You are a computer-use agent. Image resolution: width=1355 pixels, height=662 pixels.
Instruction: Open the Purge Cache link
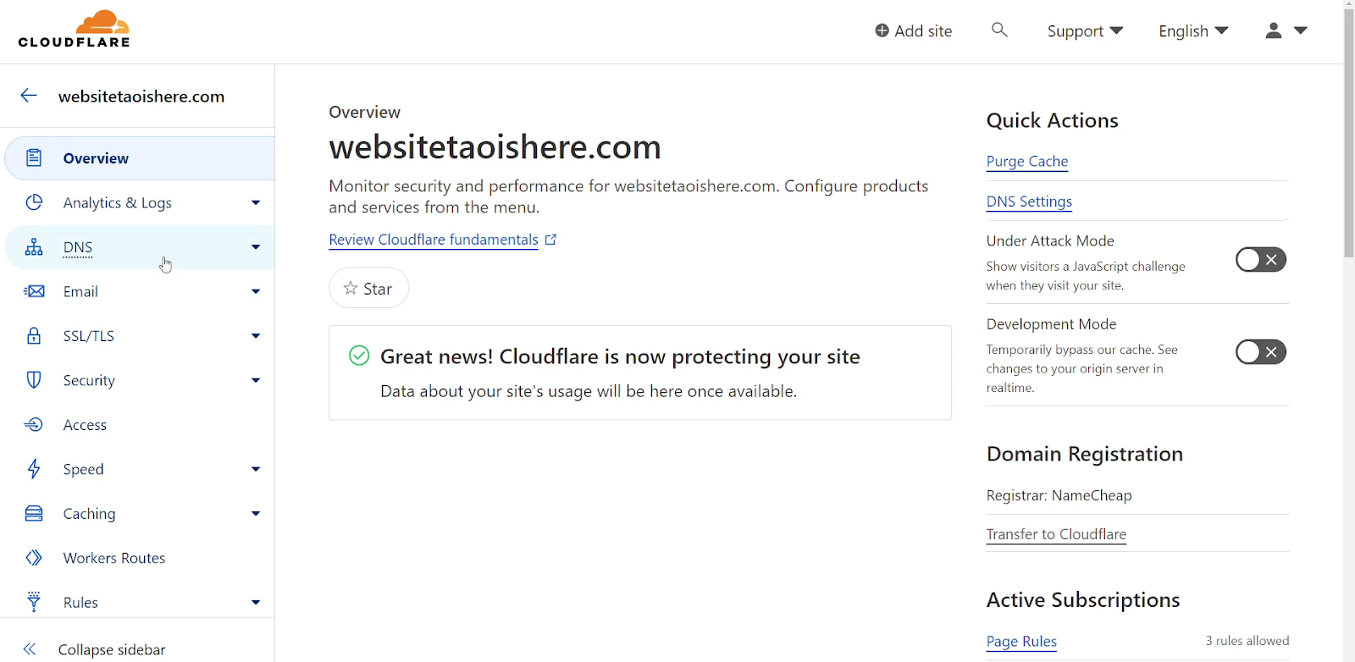1027,161
